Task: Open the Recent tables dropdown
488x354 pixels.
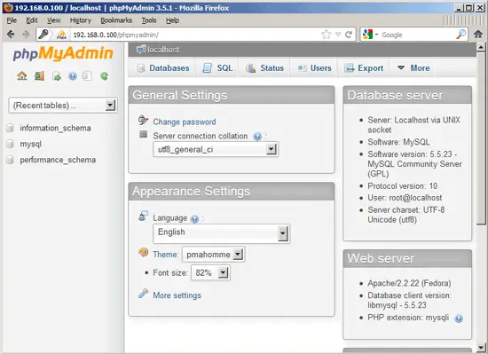Action: point(63,106)
